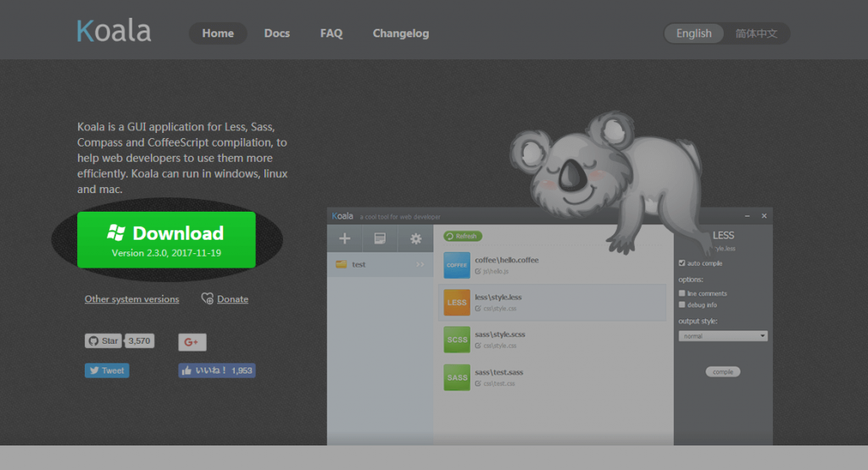Screen dimensions: 868x470
Task: Minimize the Koala app window
Action: [x=748, y=216]
